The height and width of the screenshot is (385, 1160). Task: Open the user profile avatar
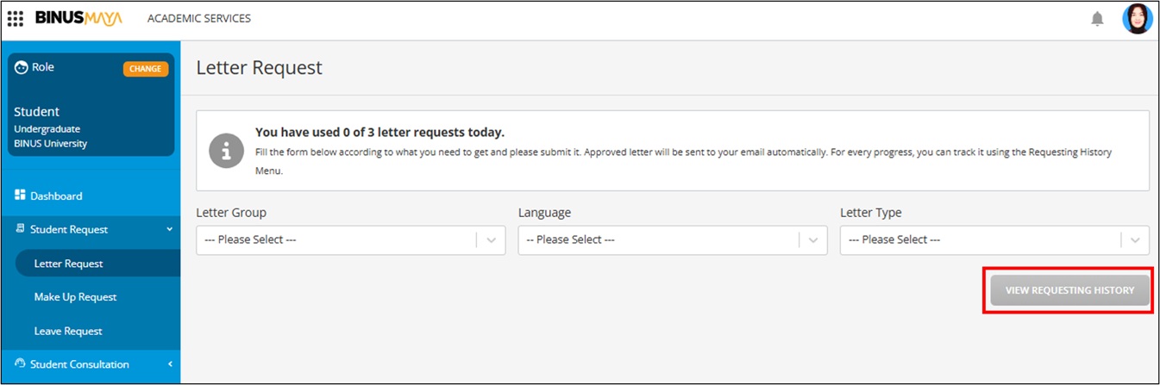point(1137,18)
